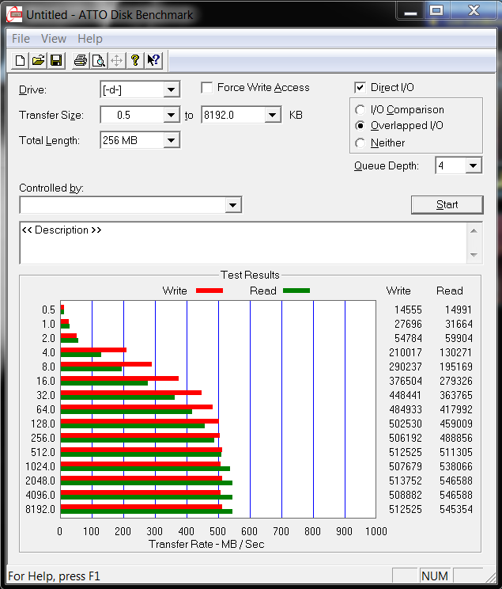Enable the Force Write Access checkbox
This screenshot has height=589, width=502.
point(207,88)
